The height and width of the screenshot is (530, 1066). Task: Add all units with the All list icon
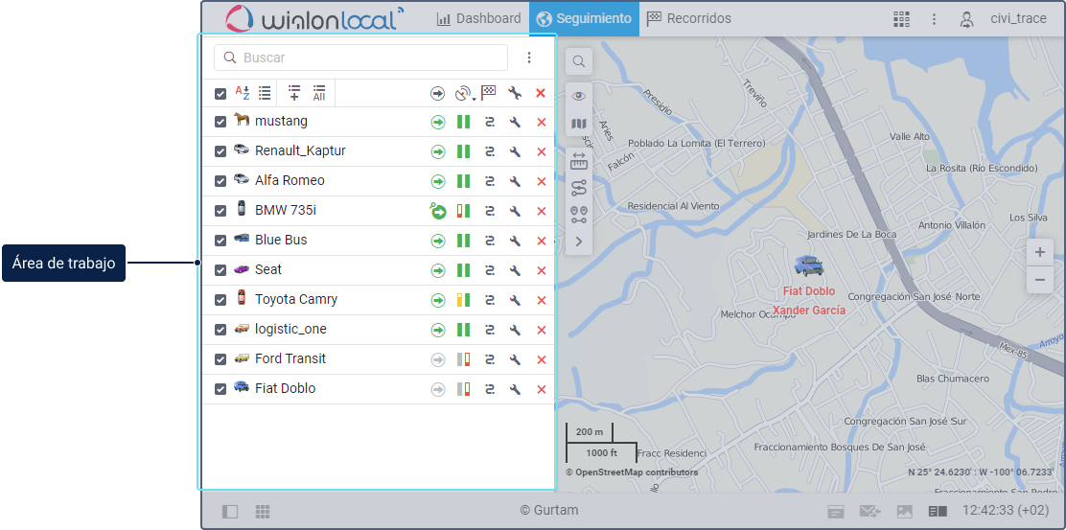tap(319, 93)
